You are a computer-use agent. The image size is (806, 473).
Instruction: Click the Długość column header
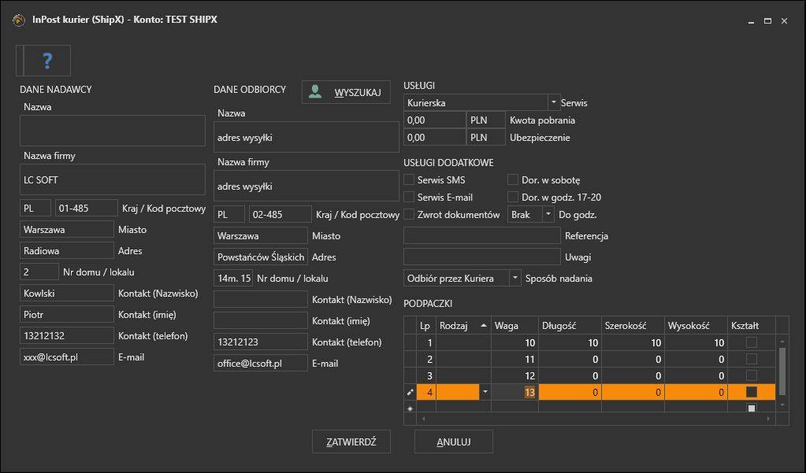click(570, 326)
